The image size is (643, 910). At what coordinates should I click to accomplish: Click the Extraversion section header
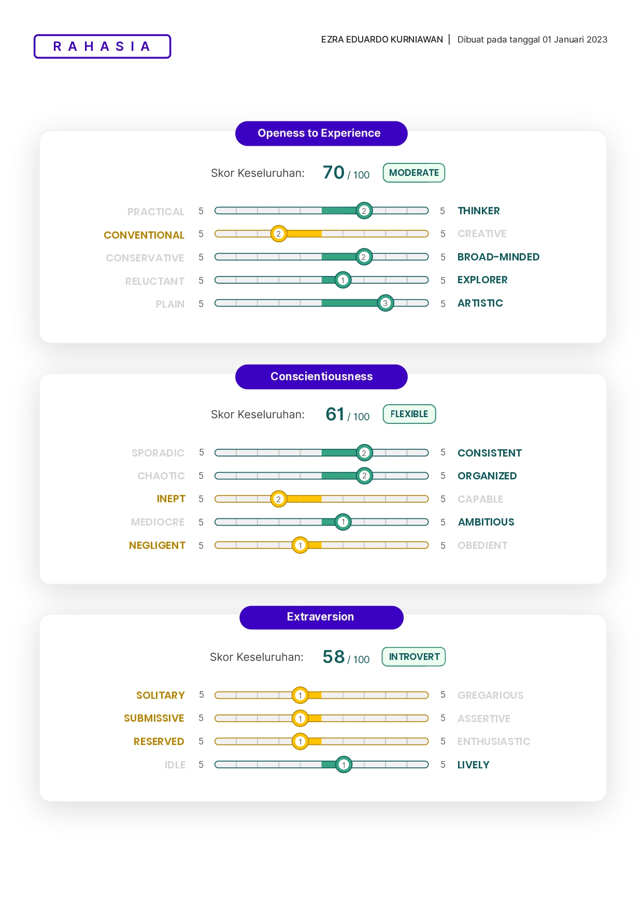point(321,617)
